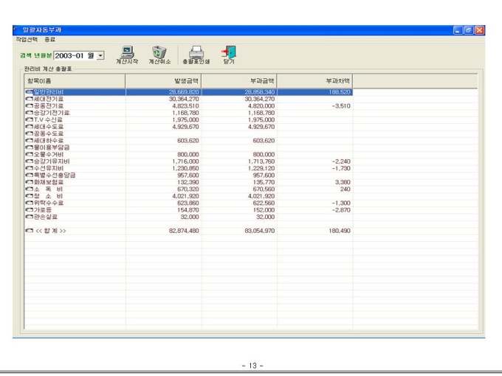Viewport: 502px width, 376px height.
Task: Click the 총괄표인쇄 printer icon
Action: (196, 52)
